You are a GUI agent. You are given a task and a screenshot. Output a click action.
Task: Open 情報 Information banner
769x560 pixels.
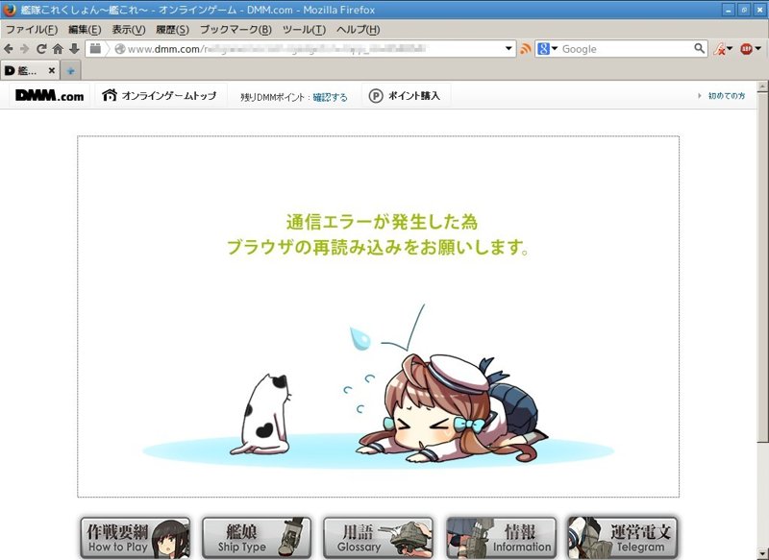tap(501, 538)
